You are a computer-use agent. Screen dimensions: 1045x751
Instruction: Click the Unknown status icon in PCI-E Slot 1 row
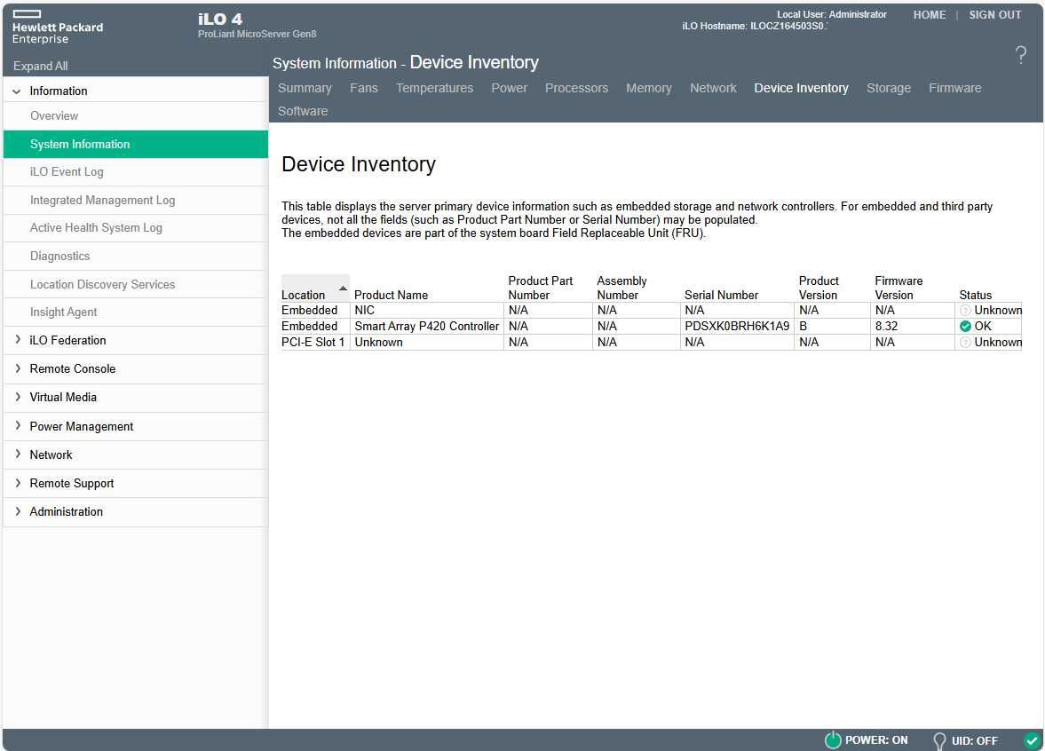tap(965, 343)
